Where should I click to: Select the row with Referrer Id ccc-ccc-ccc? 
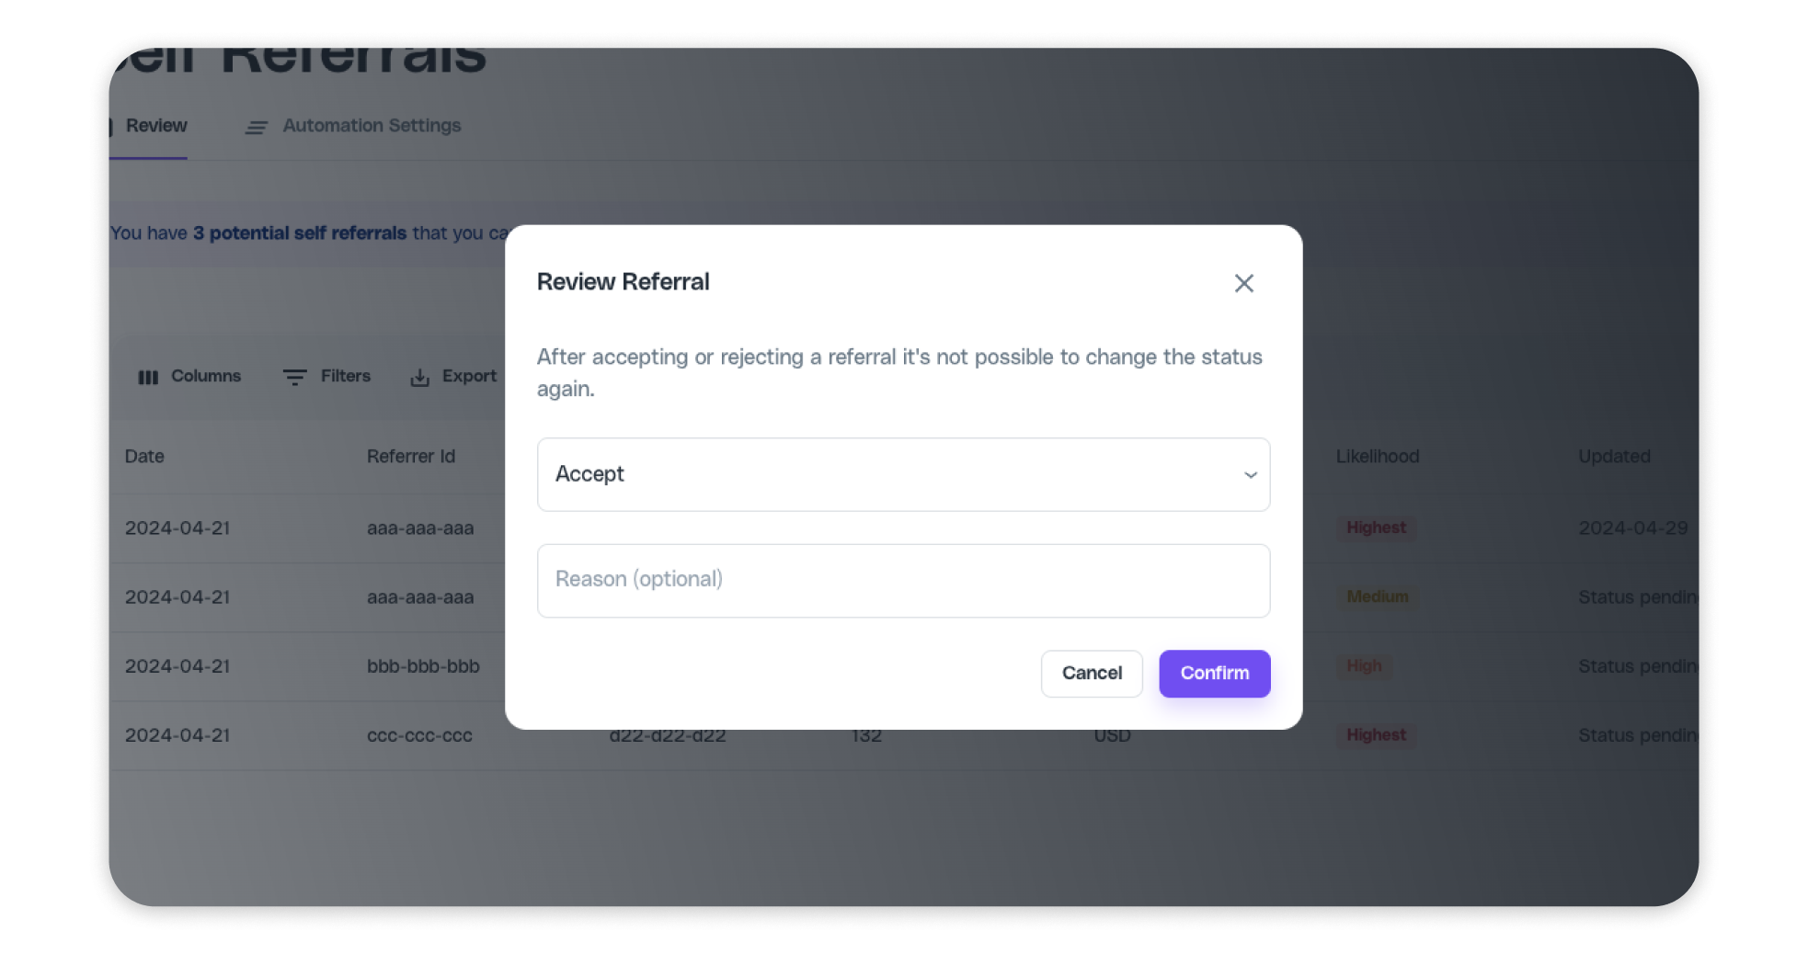pyautogui.click(x=419, y=735)
